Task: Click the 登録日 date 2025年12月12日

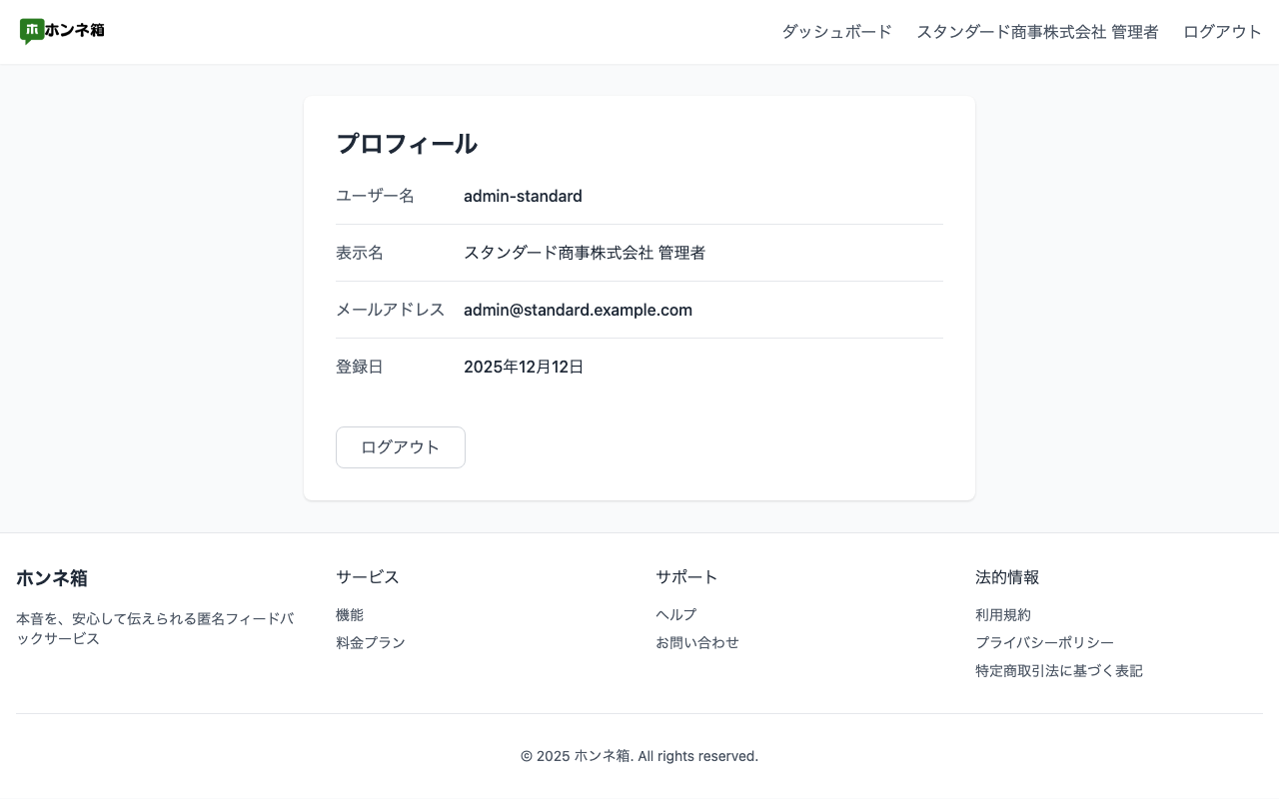Action: [524, 367]
